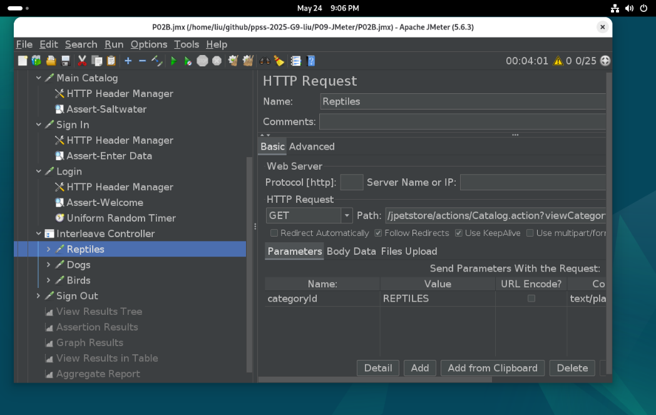
Task: Click the Server Name or IP field
Action: click(x=533, y=182)
